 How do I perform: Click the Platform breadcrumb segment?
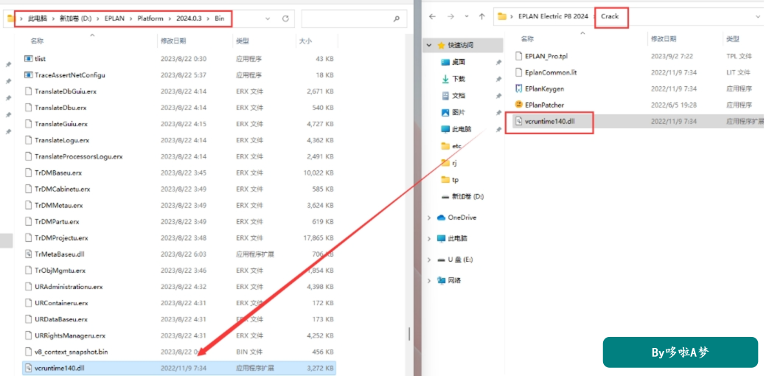150,18
